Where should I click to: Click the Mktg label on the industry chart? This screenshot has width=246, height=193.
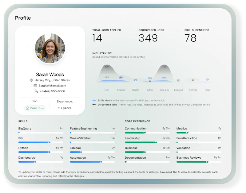point(150,90)
